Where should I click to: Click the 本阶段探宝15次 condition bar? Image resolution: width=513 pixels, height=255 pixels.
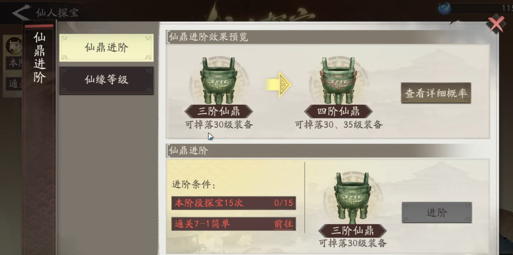234,203
